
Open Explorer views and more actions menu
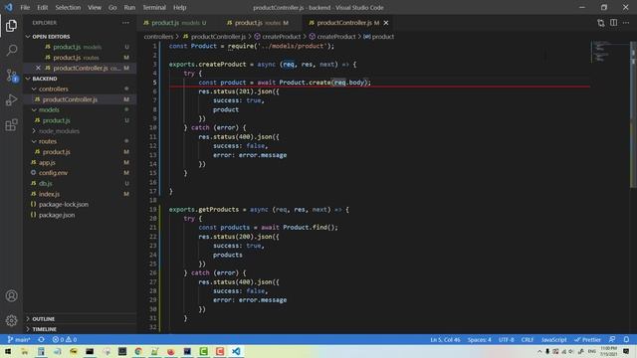[125, 23]
